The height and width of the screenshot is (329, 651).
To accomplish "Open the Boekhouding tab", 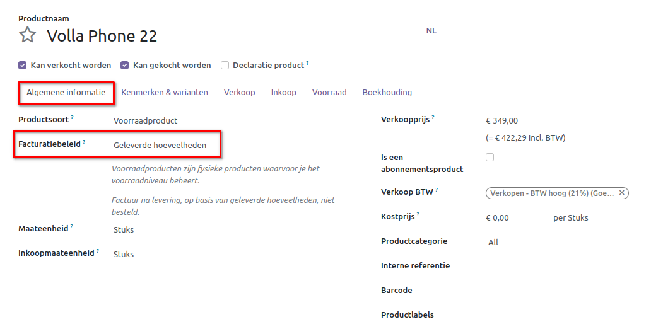I will coord(387,92).
